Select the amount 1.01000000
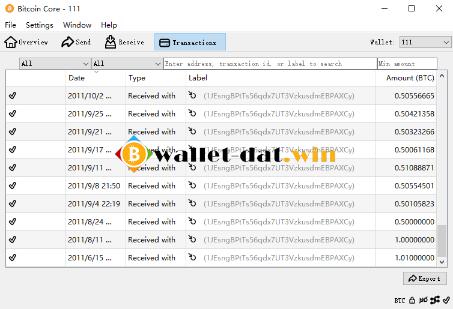 pos(415,258)
